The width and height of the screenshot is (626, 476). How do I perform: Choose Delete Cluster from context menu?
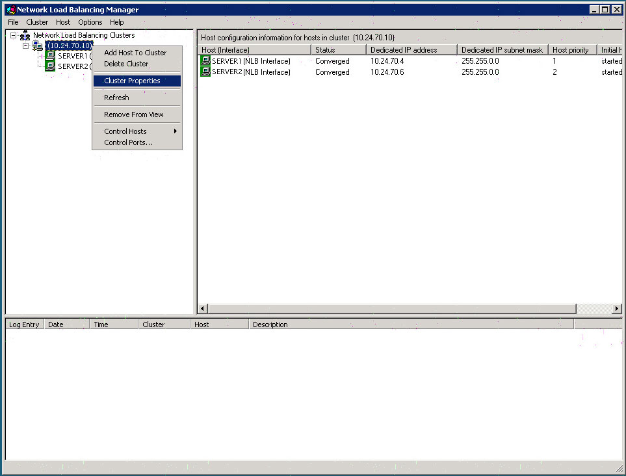coord(125,64)
